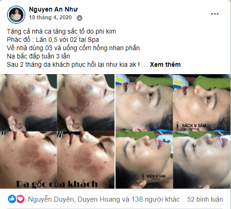Open 138 người khác reactions list

156,199
